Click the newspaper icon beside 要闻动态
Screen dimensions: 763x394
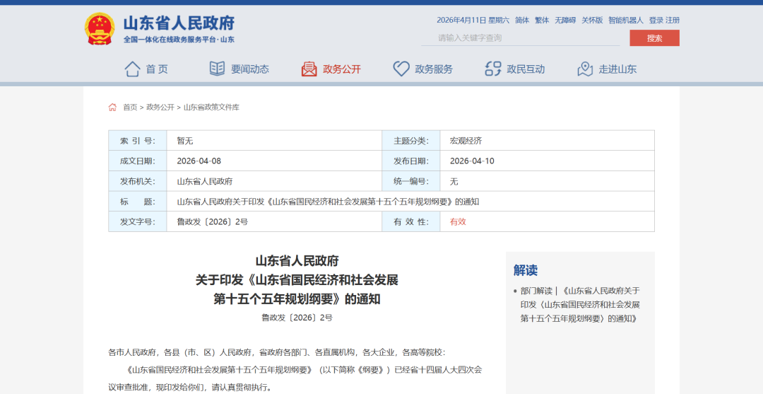point(217,69)
